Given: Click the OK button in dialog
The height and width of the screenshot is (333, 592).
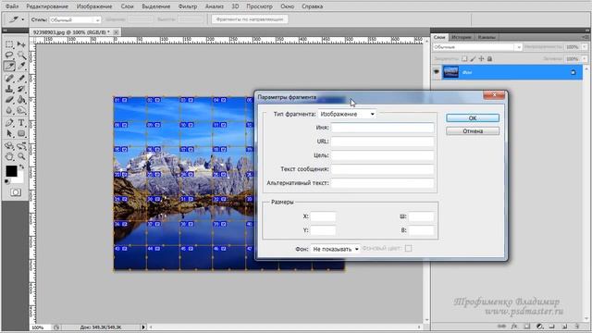Looking at the screenshot, I should [x=473, y=118].
